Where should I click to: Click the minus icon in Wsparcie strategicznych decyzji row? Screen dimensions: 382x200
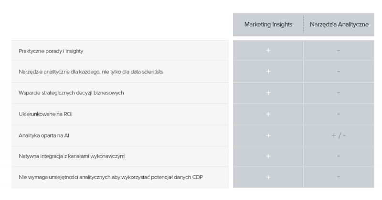pos(339,93)
